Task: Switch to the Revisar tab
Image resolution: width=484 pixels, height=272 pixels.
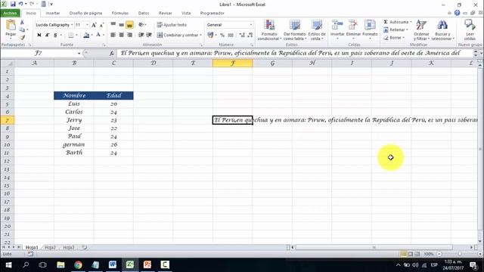Action: click(x=165, y=14)
